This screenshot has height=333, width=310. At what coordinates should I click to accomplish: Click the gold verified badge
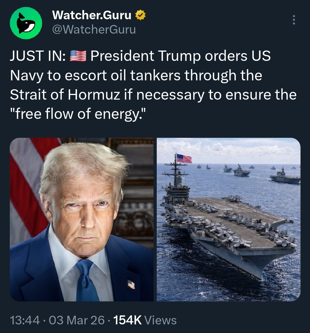[x=140, y=16]
